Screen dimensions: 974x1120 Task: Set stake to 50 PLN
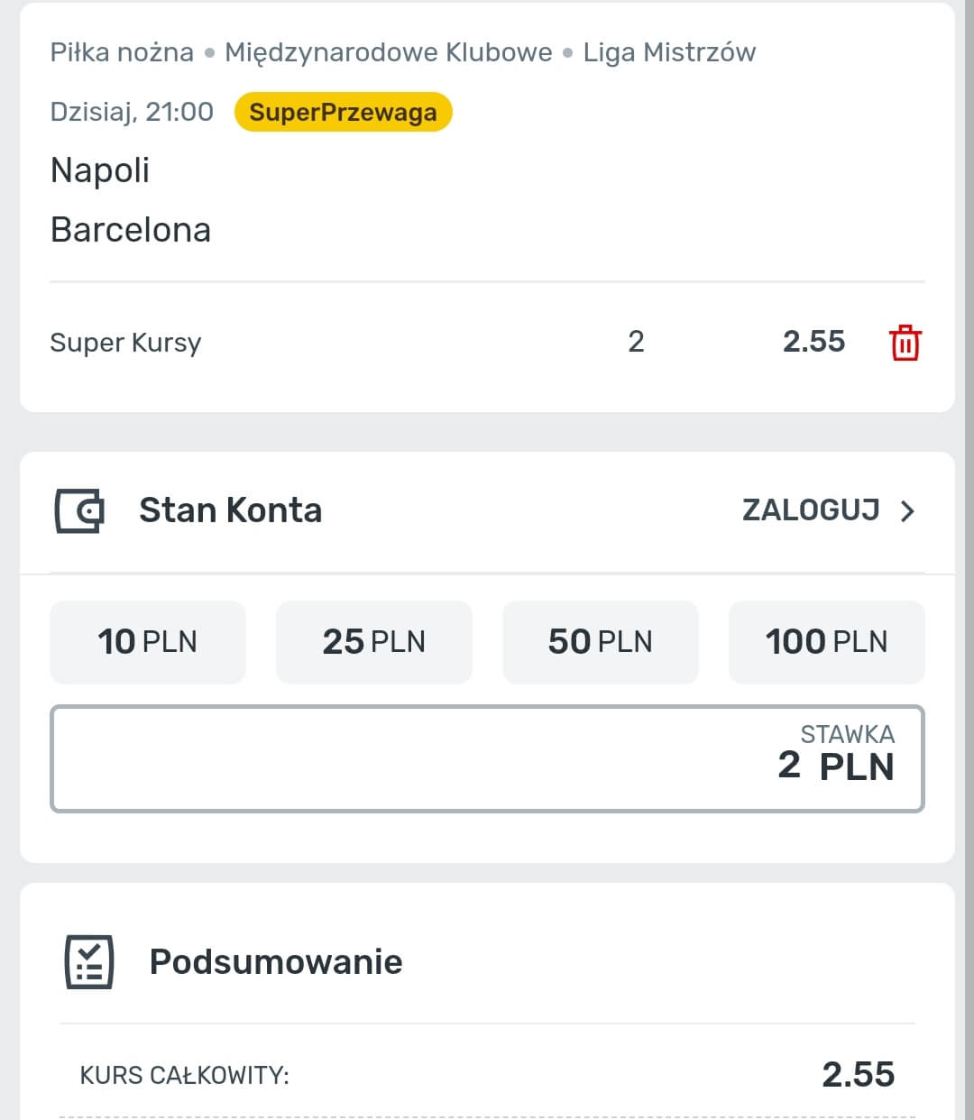click(x=601, y=641)
